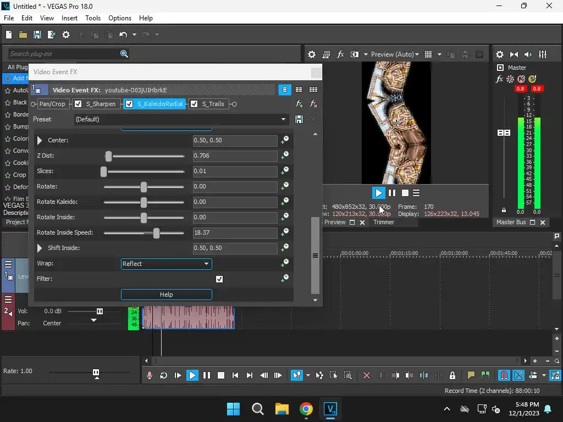Toggle the split screen view icon in preview
563x422 pixels.
(x=355, y=54)
